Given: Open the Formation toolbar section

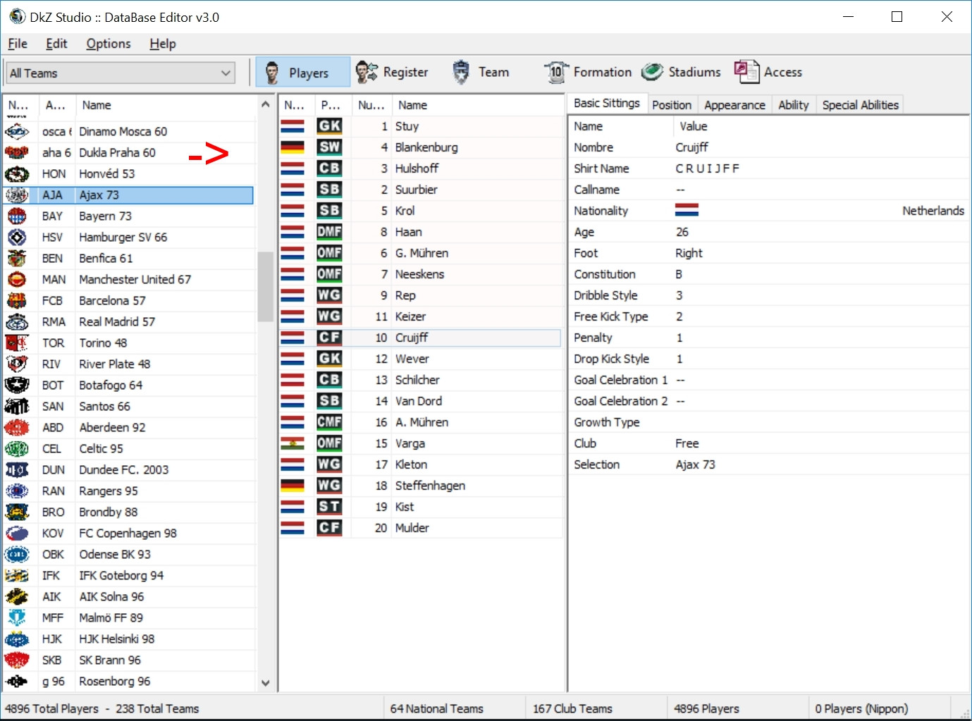Looking at the screenshot, I should coord(588,72).
